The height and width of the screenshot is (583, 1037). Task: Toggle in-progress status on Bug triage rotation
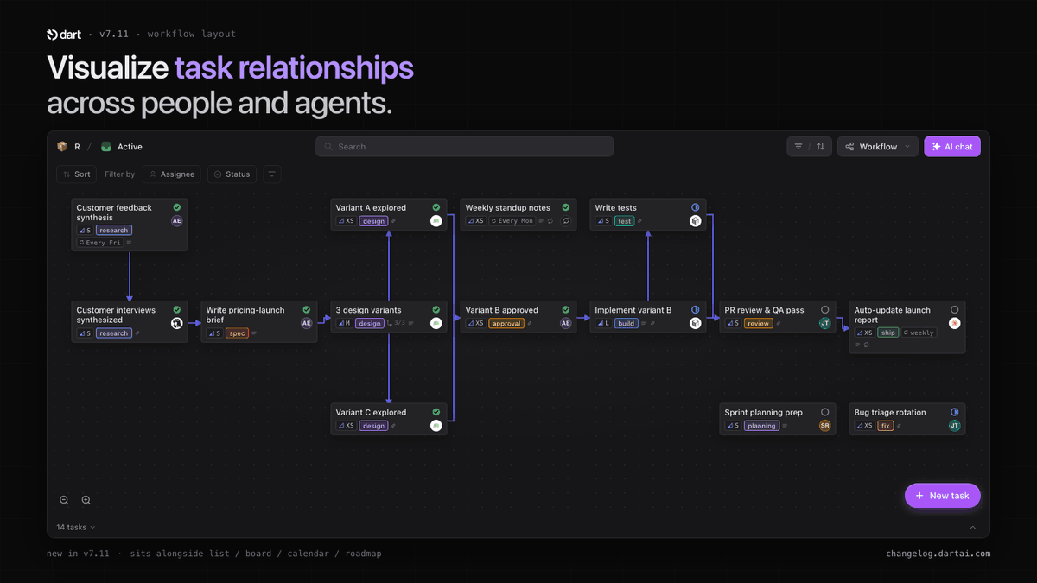click(x=955, y=413)
